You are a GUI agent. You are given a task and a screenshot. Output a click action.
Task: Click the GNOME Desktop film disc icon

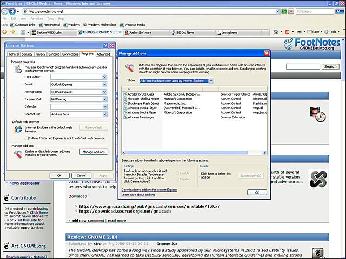[318, 114]
